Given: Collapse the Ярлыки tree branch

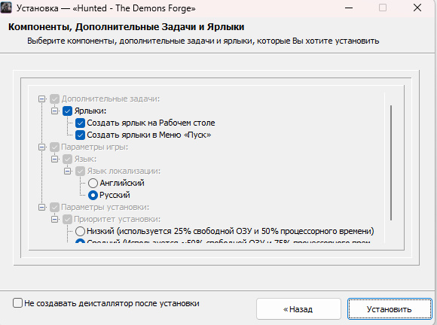Looking at the screenshot, I should [x=54, y=111].
